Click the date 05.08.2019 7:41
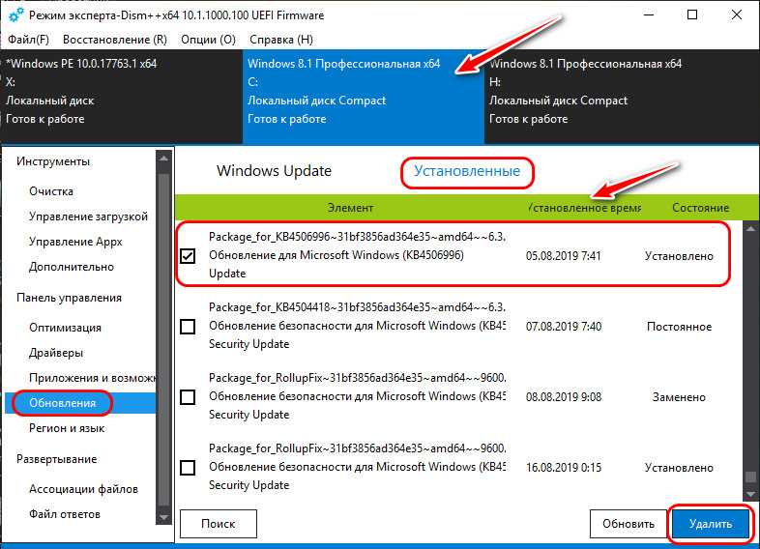 coord(563,256)
